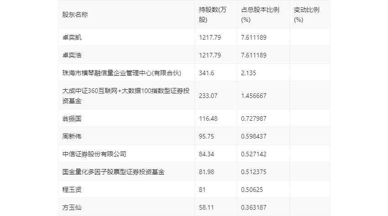The width and height of the screenshot is (388, 216).
Task: Select shareholder name 方玉仙
Action: [72, 207]
